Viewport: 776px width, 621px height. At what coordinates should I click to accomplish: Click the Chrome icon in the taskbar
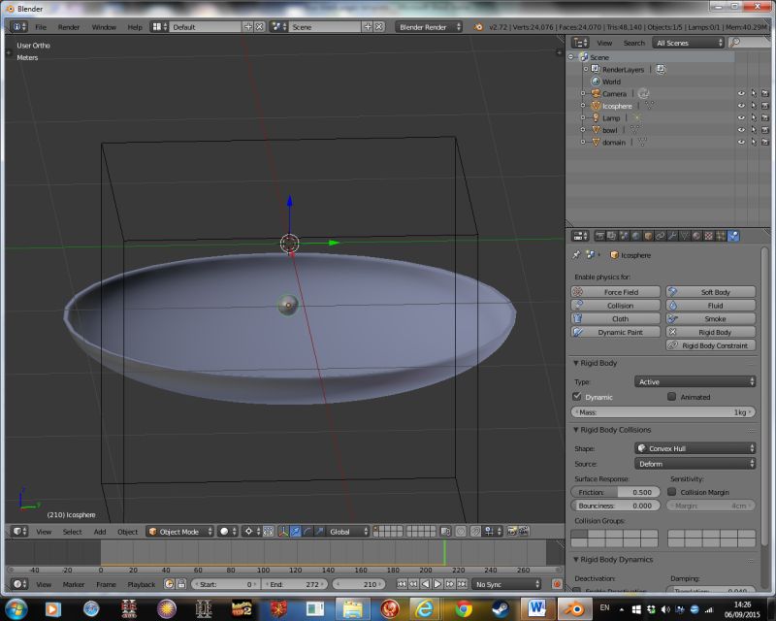tap(464, 608)
